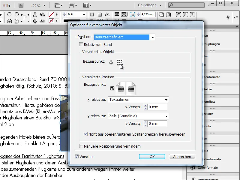Click the 4,233 mm value field
The width and height of the screenshot is (240, 180).
(148, 14)
